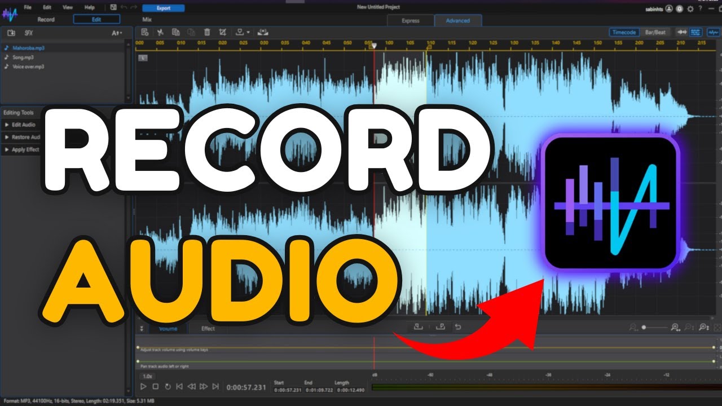The image size is (722, 406).
Task: Click the white playhead marker on timeline
Action: coord(373,45)
